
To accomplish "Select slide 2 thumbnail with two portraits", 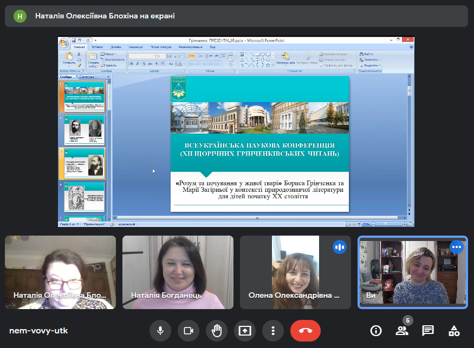I will click(84, 130).
